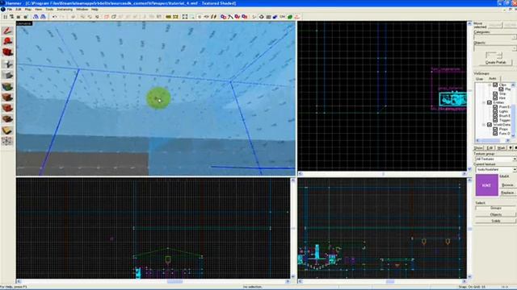Open the Map menu
517x290 pixels.
tap(28, 9)
